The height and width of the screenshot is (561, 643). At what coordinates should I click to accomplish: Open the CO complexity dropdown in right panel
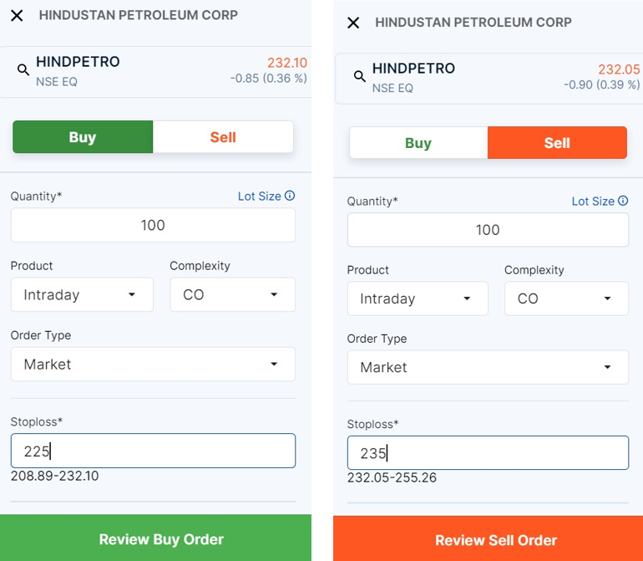tap(566, 298)
